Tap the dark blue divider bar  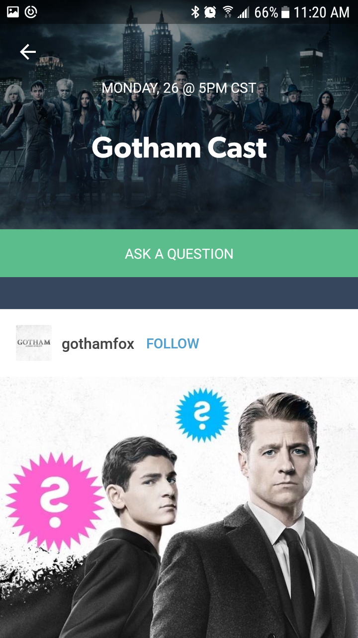coord(179,293)
